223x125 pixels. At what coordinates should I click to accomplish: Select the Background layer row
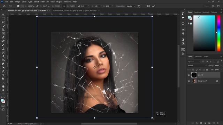click(203, 81)
